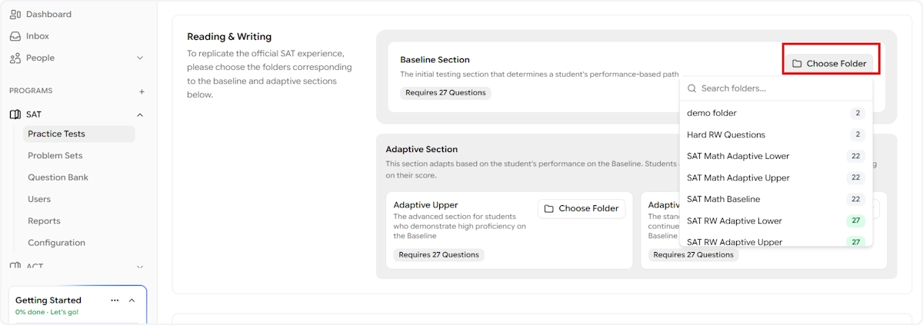The height and width of the screenshot is (325, 923).
Task: Click the People group icon
Action: [15, 58]
